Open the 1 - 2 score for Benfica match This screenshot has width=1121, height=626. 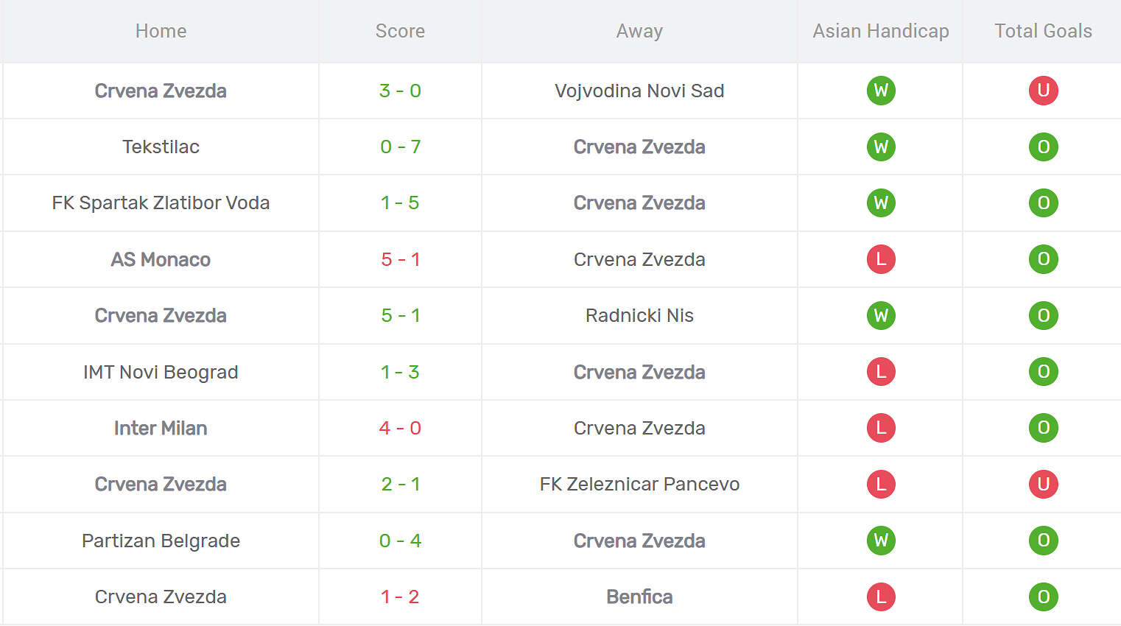coord(400,597)
